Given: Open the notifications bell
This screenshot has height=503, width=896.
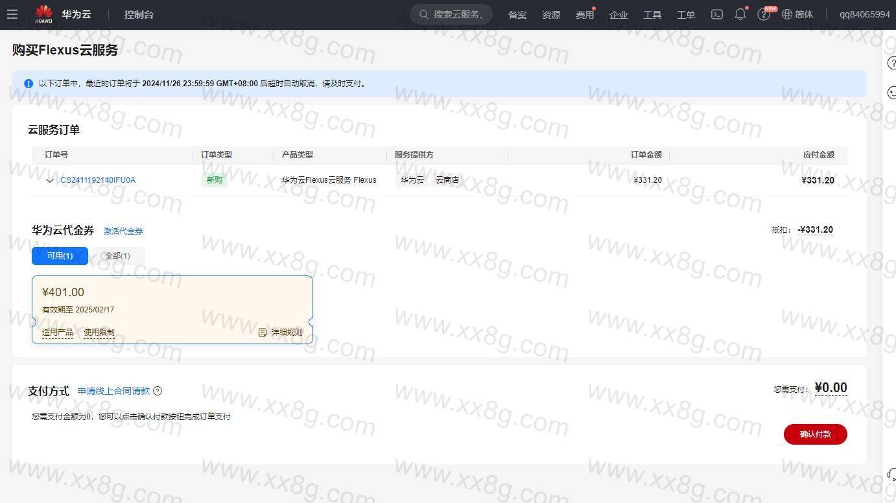Looking at the screenshot, I should 740,14.
